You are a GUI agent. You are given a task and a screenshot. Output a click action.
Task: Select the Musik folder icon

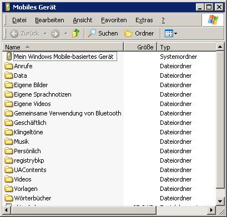pos(9,142)
